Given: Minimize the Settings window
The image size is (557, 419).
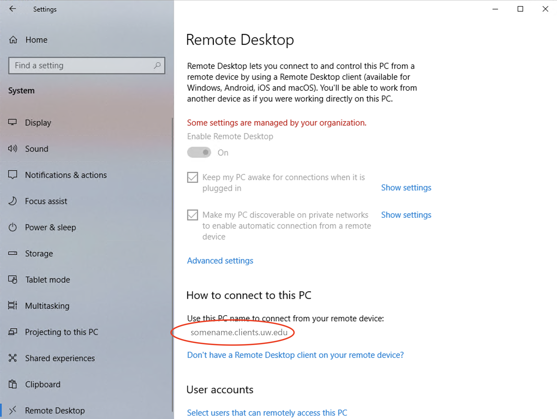Looking at the screenshot, I should (x=495, y=9).
